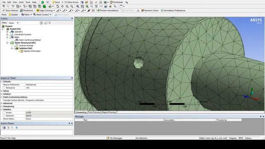Open Annotation Preferences
Screen dimensions: 265x149
pyautogui.click(x=173, y=10)
